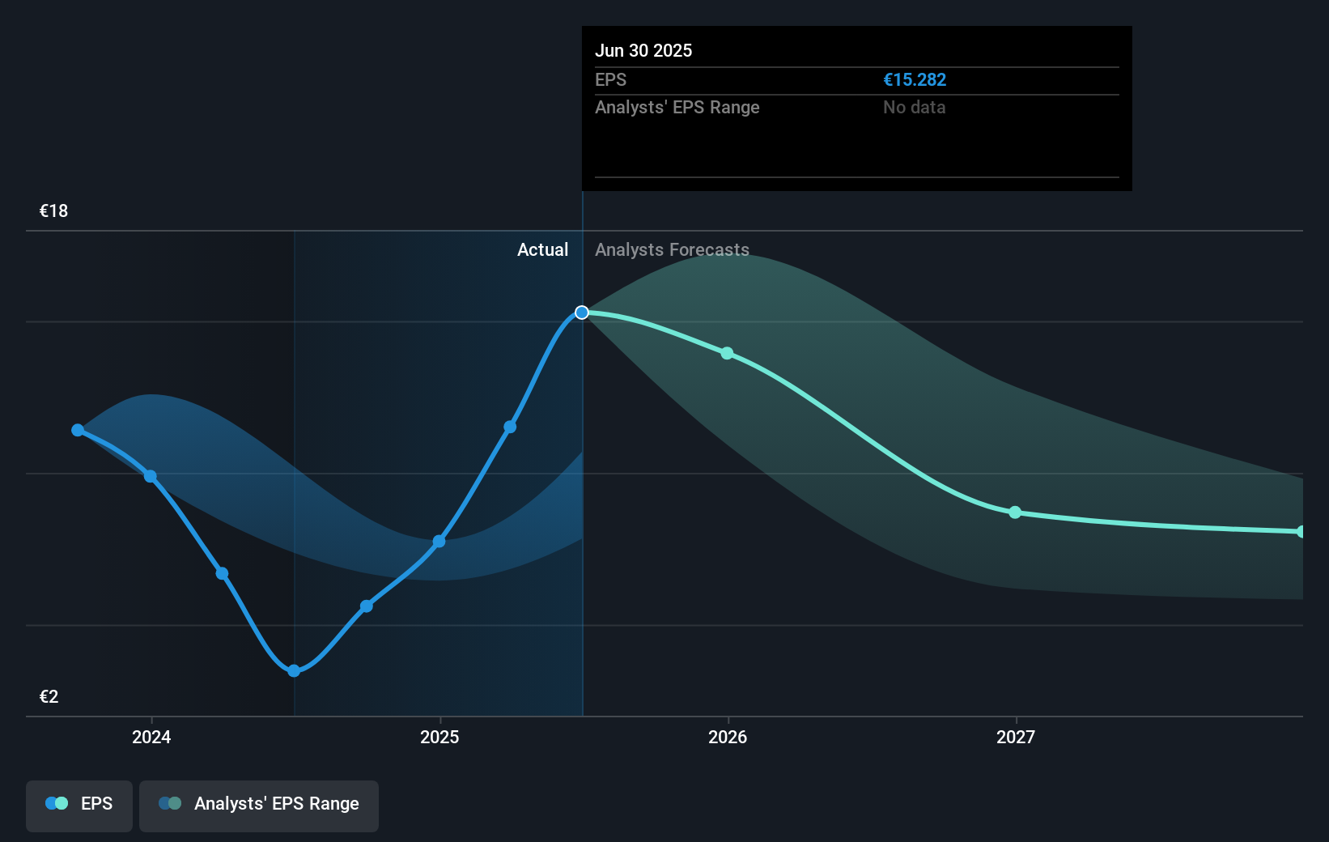Click the EPS legend dot icon
The height and width of the screenshot is (842, 1329).
tap(55, 803)
